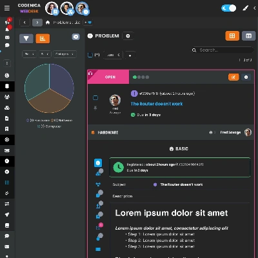Toggle the filter panel button
The image size is (258, 258).
tap(26, 39)
